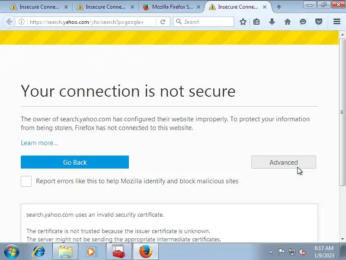346x260 pixels.
Task: Select the fourth Insecure Connection tab
Action: pyautogui.click(x=237, y=7)
